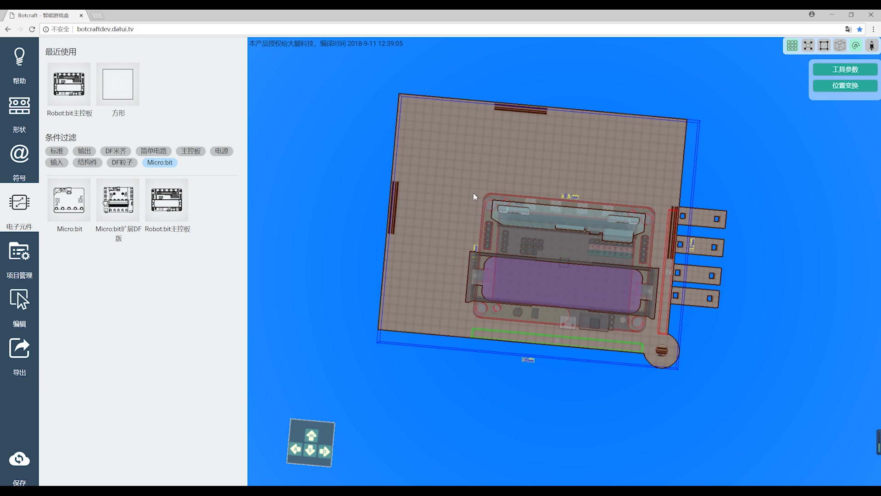
Task: Click the rocket icon in top toolbar
Action: (871, 45)
